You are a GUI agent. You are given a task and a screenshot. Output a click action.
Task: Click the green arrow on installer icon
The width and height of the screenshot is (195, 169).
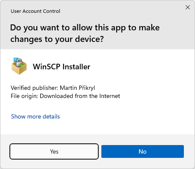pos(22,65)
